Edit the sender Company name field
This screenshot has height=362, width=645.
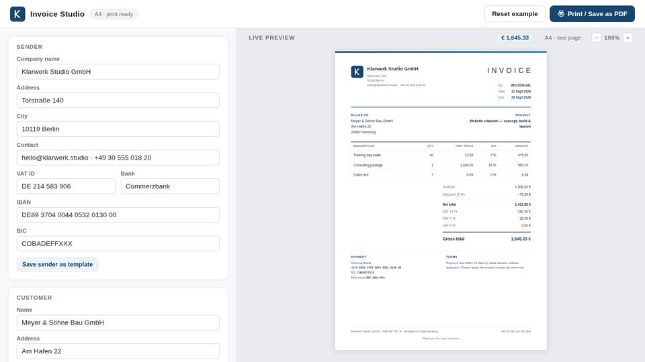click(x=118, y=72)
